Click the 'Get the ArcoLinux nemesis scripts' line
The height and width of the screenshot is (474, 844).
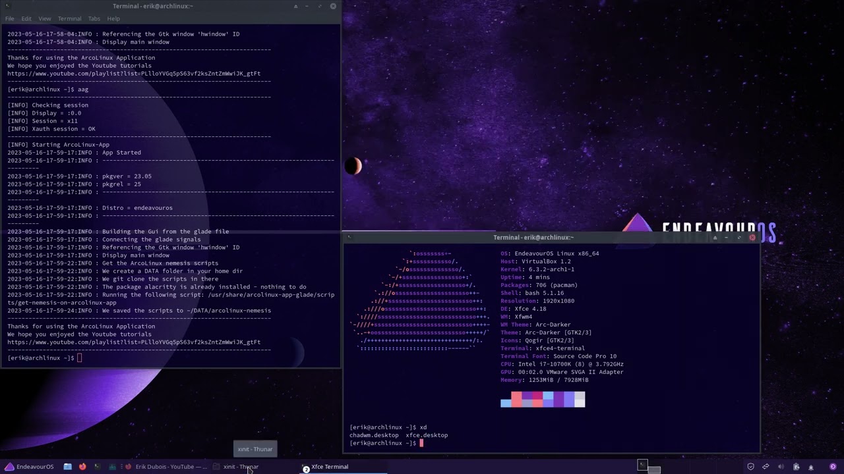[x=113, y=263]
